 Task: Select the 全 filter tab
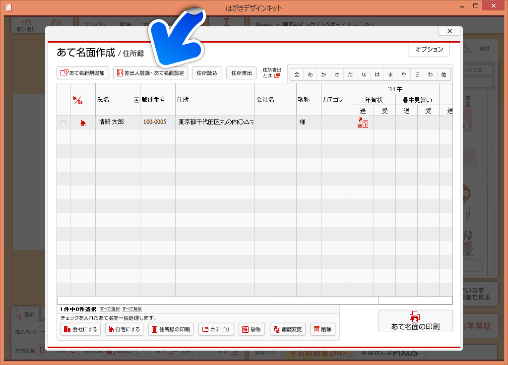point(297,74)
